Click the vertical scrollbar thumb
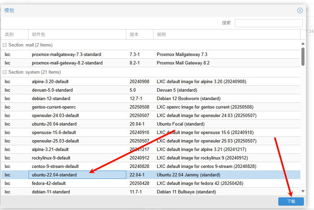This screenshot has width=314, height=210. [x=303, y=57]
